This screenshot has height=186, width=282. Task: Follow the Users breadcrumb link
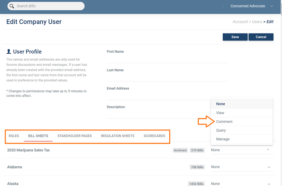257,22
